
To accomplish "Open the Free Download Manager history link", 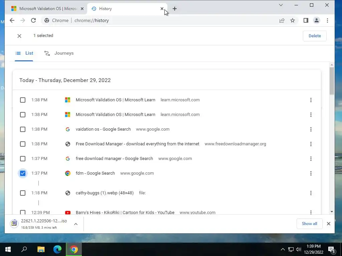I will [137, 144].
